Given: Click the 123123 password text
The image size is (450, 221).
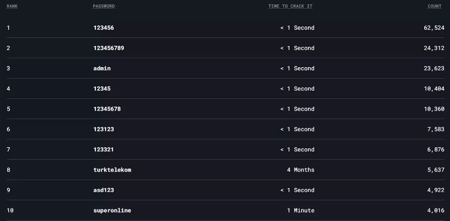Looking at the screenshot, I should (104, 129).
